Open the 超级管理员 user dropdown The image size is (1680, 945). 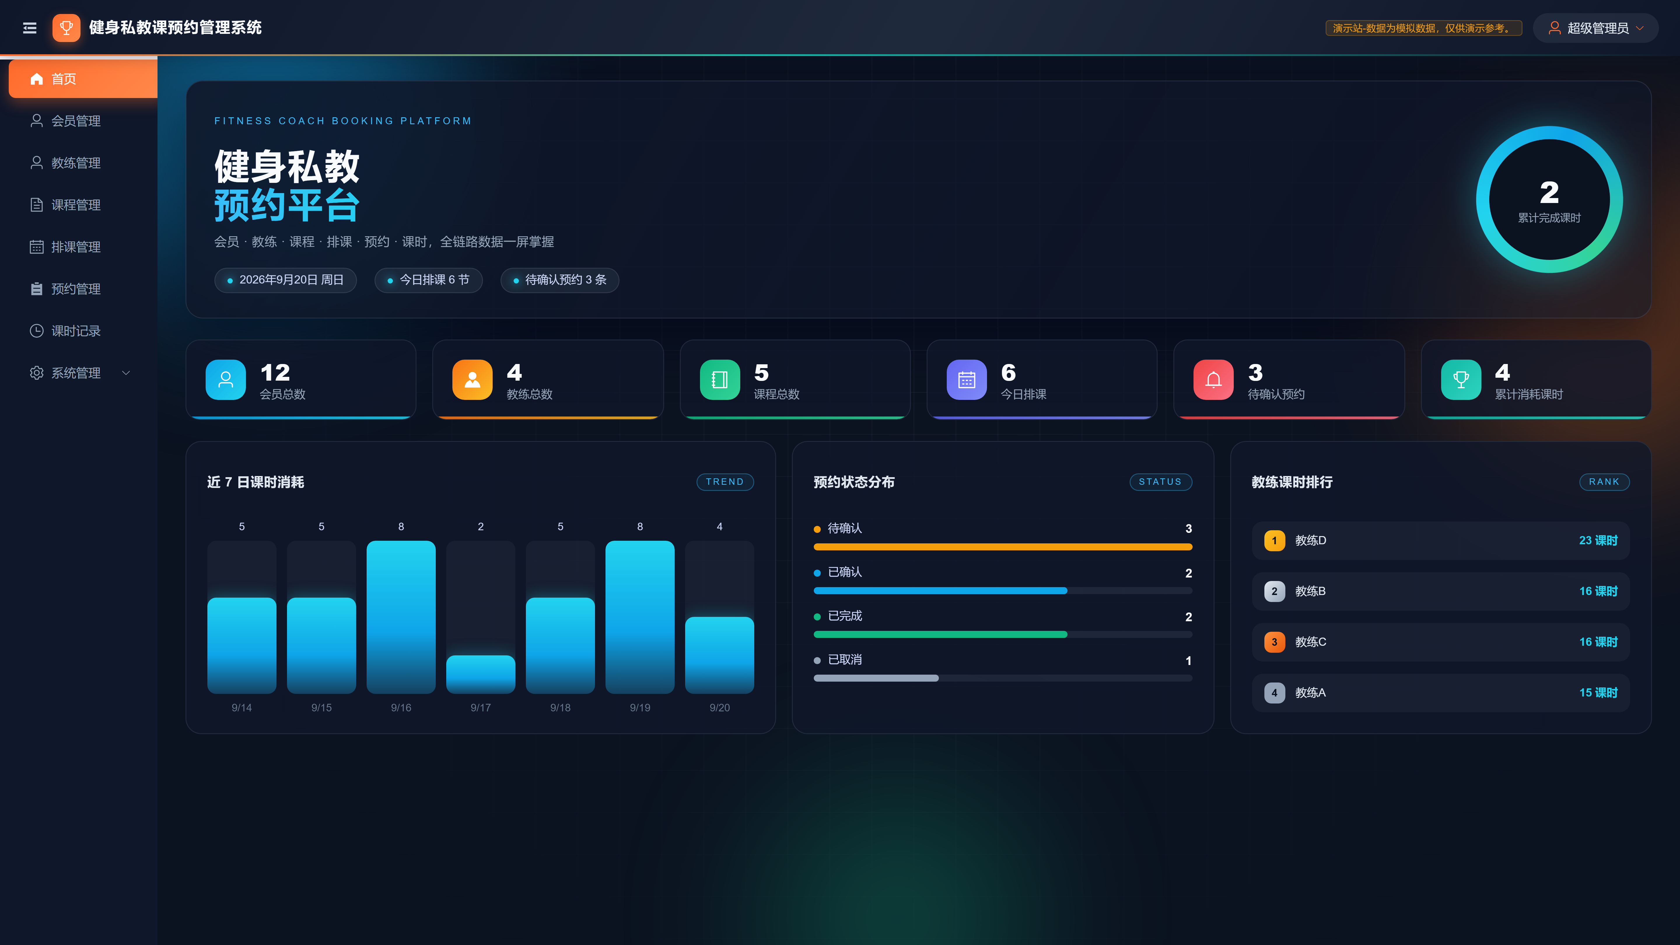(x=1595, y=28)
